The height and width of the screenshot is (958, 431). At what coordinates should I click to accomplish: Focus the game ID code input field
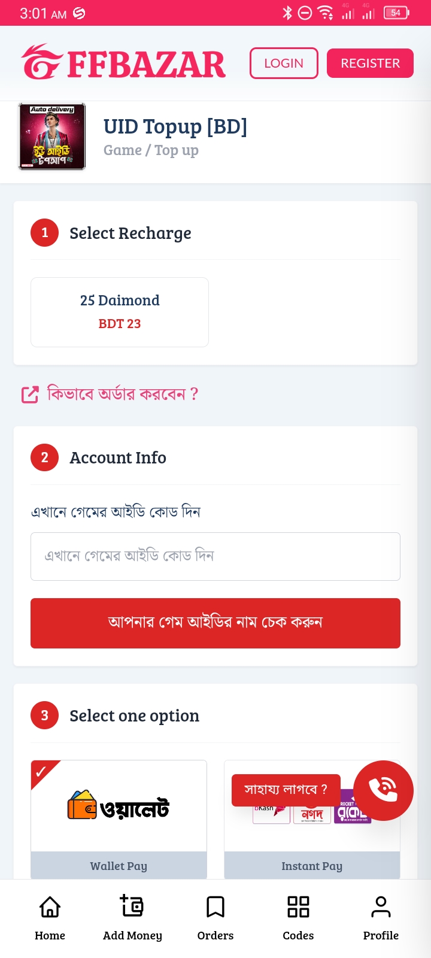[215, 556]
